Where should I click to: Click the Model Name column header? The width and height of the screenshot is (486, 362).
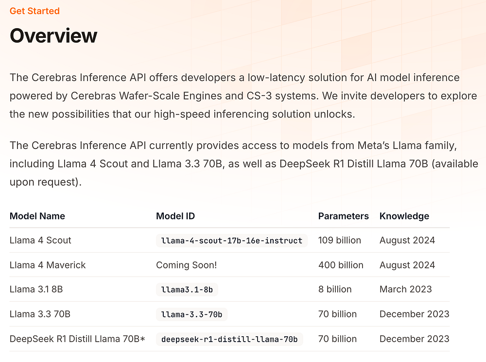(37, 216)
